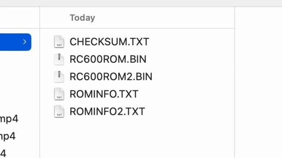Click the empty preview column on right
This screenshot has height=158, width=282.
point(259,83)
